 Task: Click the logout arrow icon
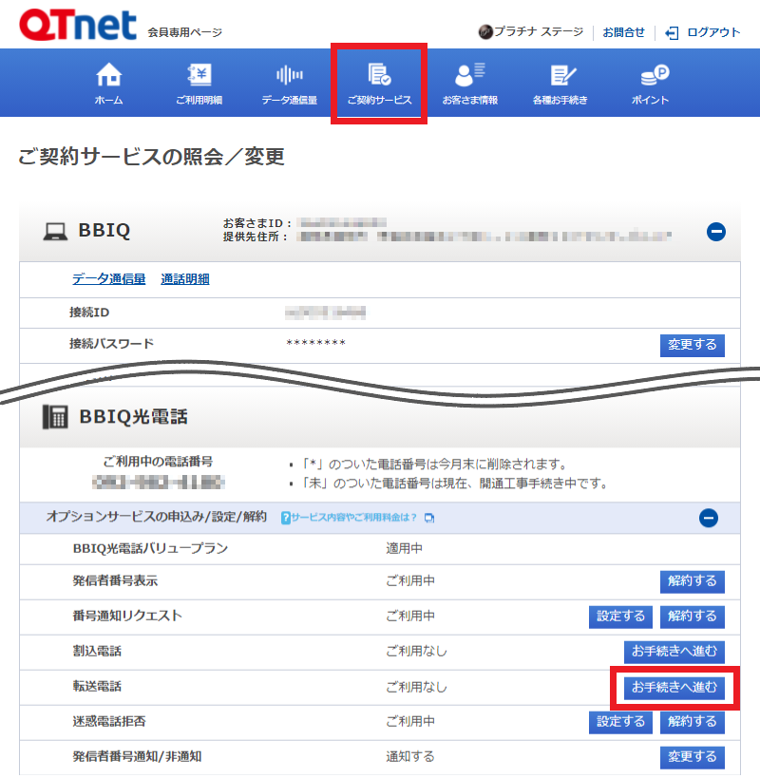(x=672, y=33)
